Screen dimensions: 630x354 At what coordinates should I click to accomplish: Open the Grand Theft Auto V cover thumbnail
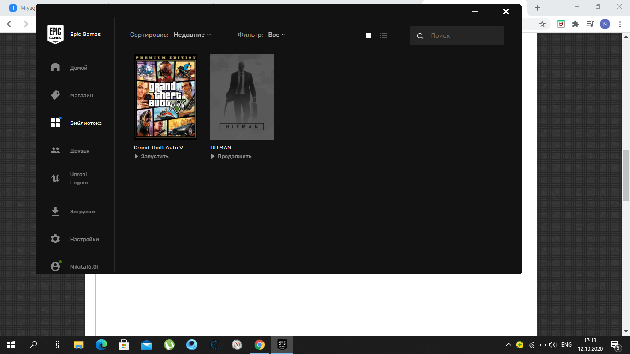pos(166,97)
